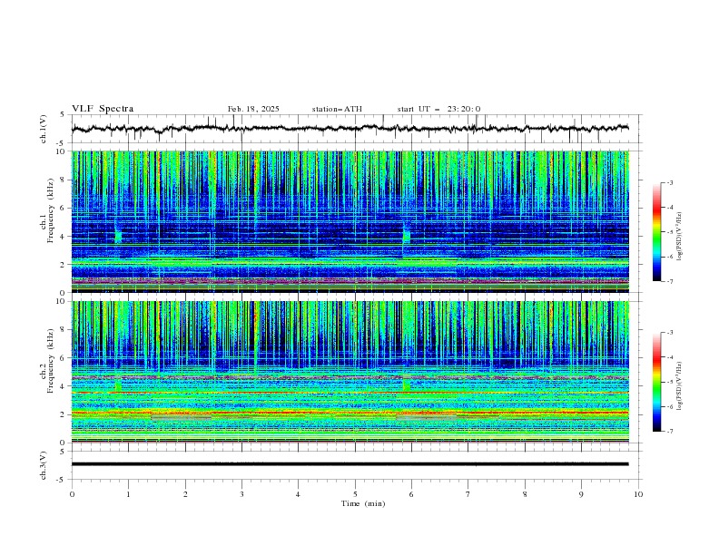The image size is (719, 555).
Task: Click the "station=ATH" header label
Action: [337, 109]
